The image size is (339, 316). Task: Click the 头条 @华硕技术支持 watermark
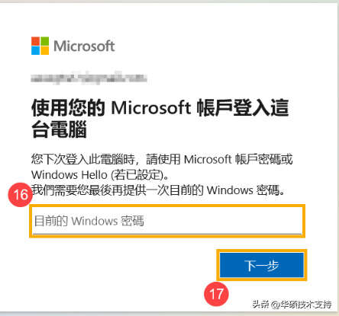click(x=292, y=304)
